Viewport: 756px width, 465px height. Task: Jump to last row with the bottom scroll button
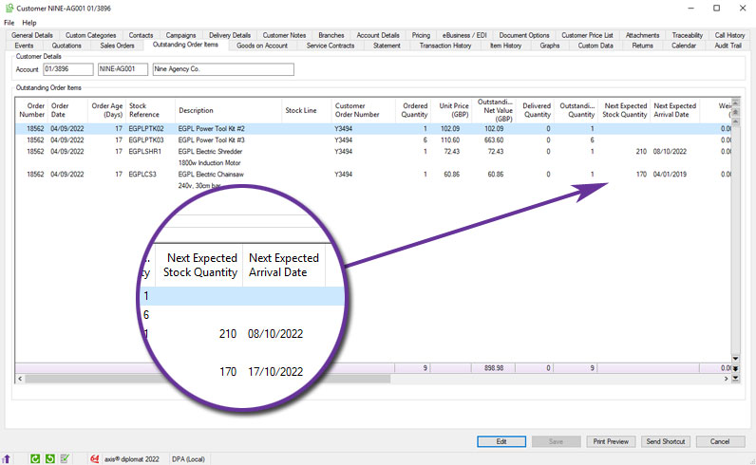(735, 379)
